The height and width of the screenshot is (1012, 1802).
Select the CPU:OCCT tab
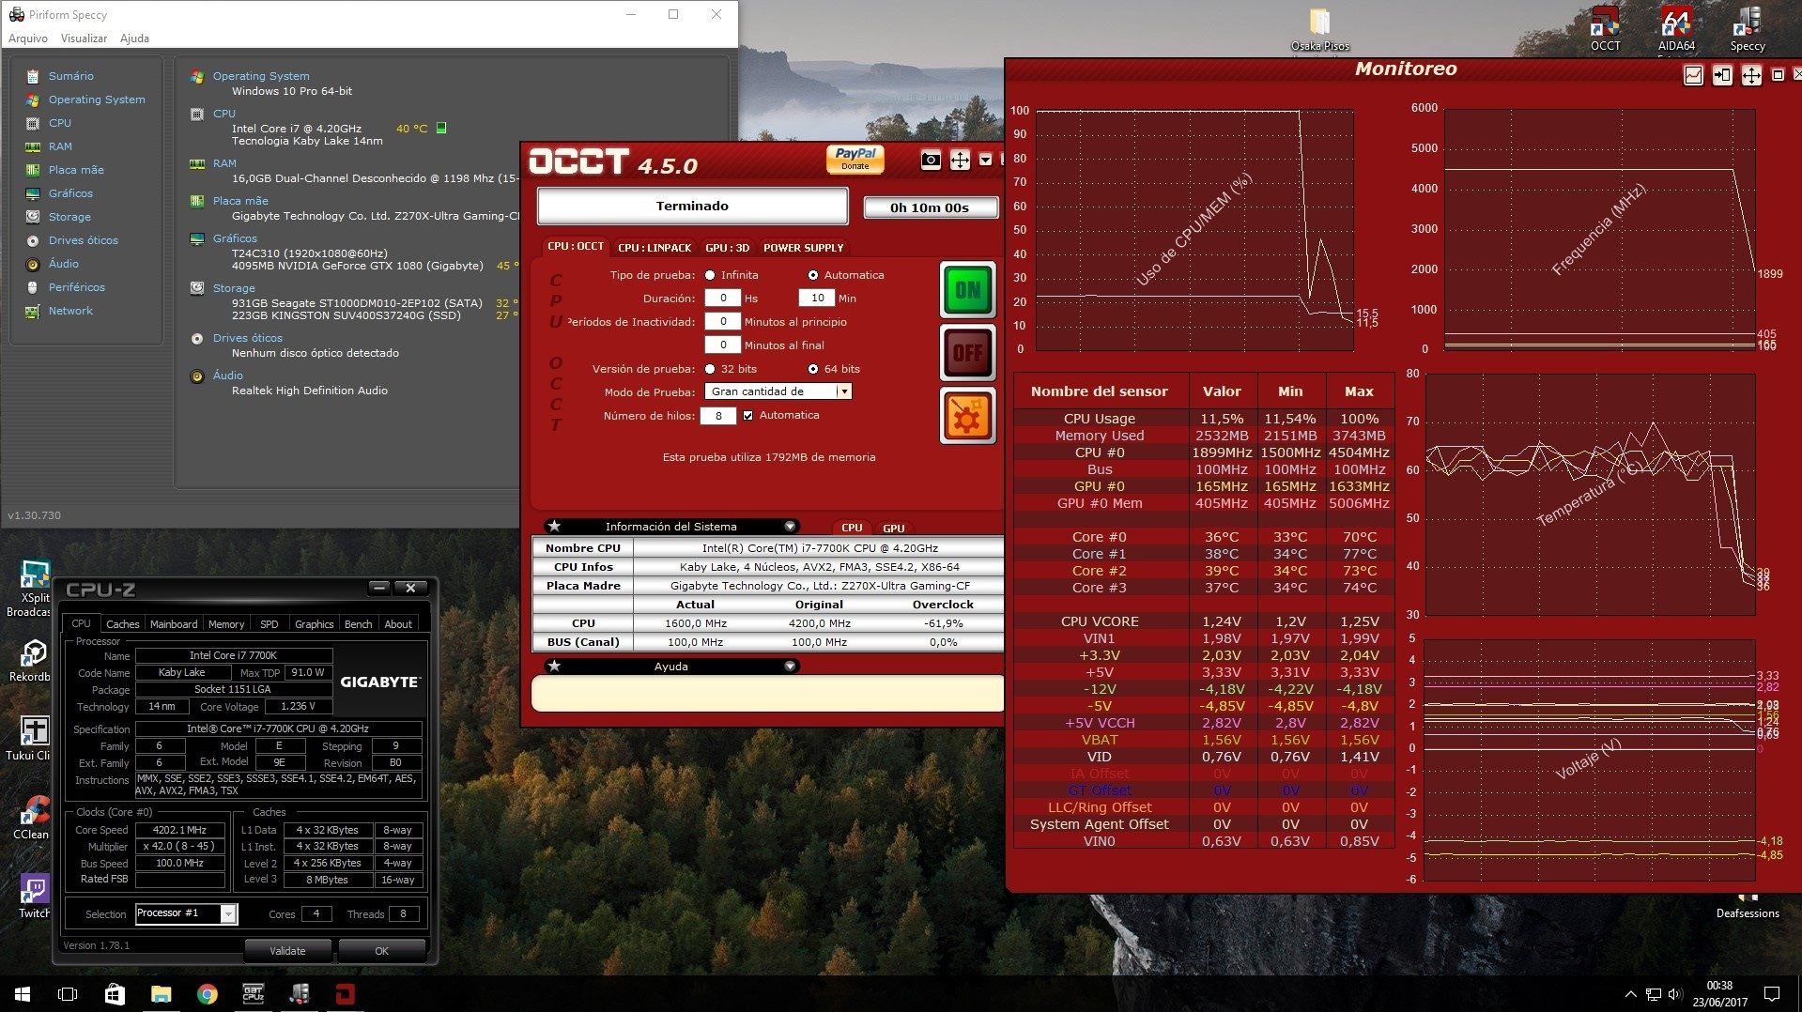tap(576, 246)
